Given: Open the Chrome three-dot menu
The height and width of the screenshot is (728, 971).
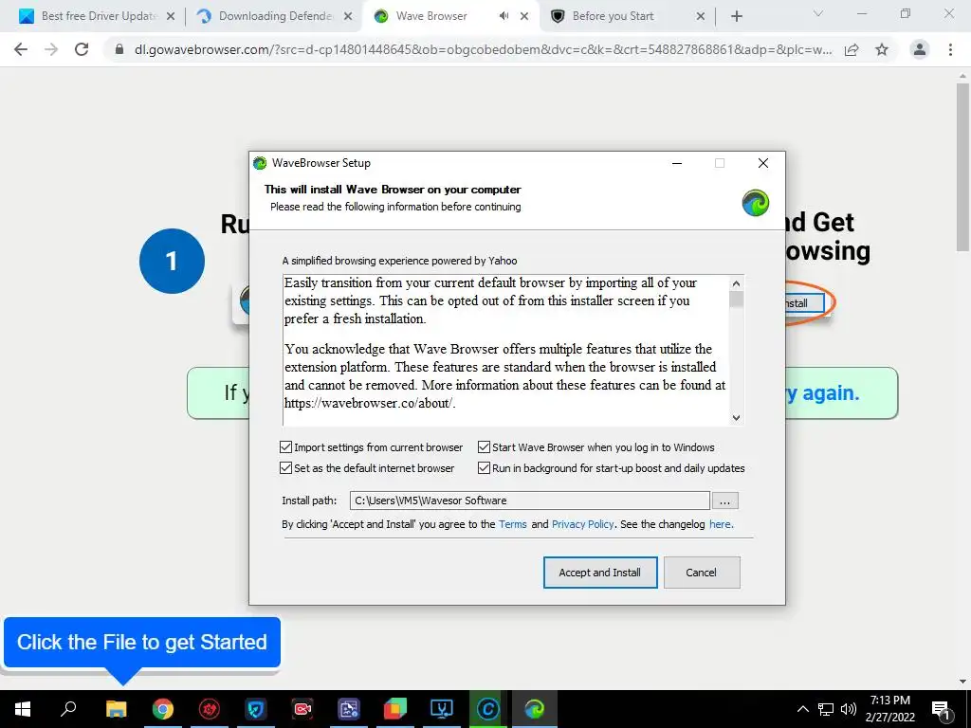Looking at the screenshot, I should click(950, 49).
